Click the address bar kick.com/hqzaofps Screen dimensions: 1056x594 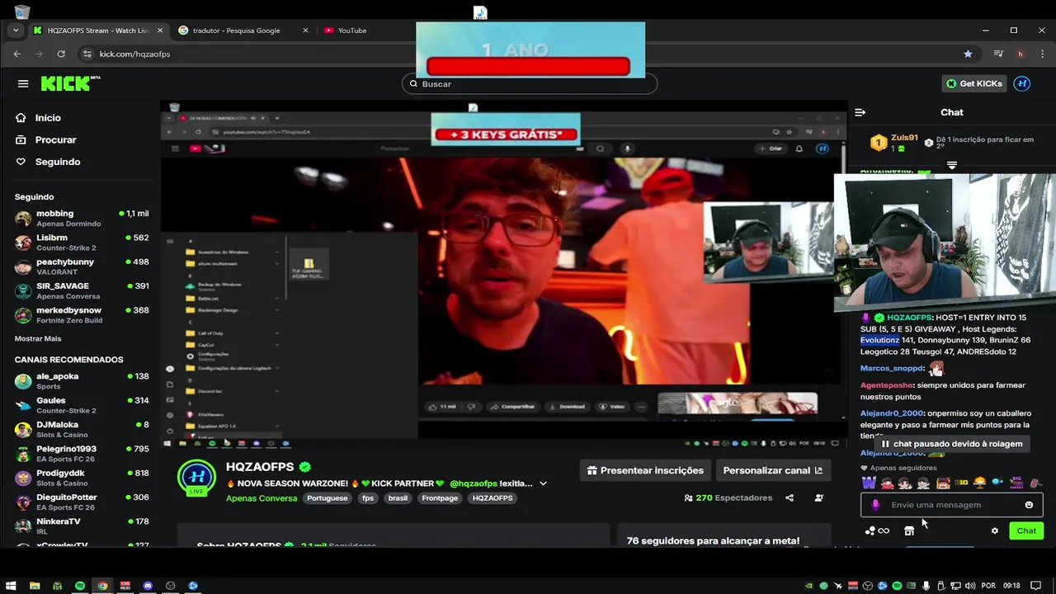(134, 54)
